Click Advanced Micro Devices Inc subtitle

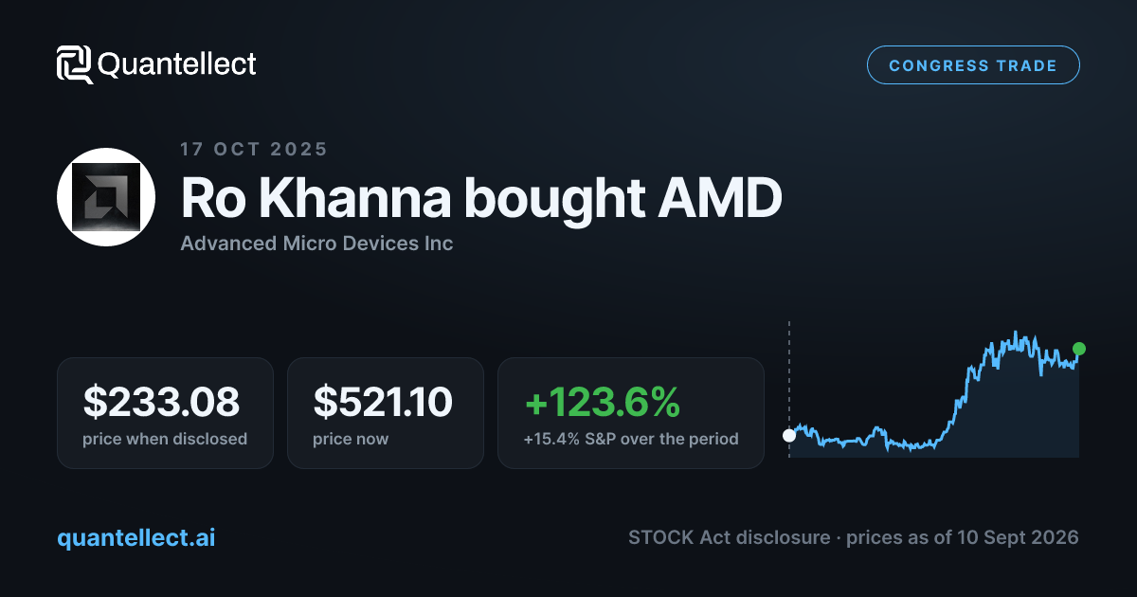(316, 244)
